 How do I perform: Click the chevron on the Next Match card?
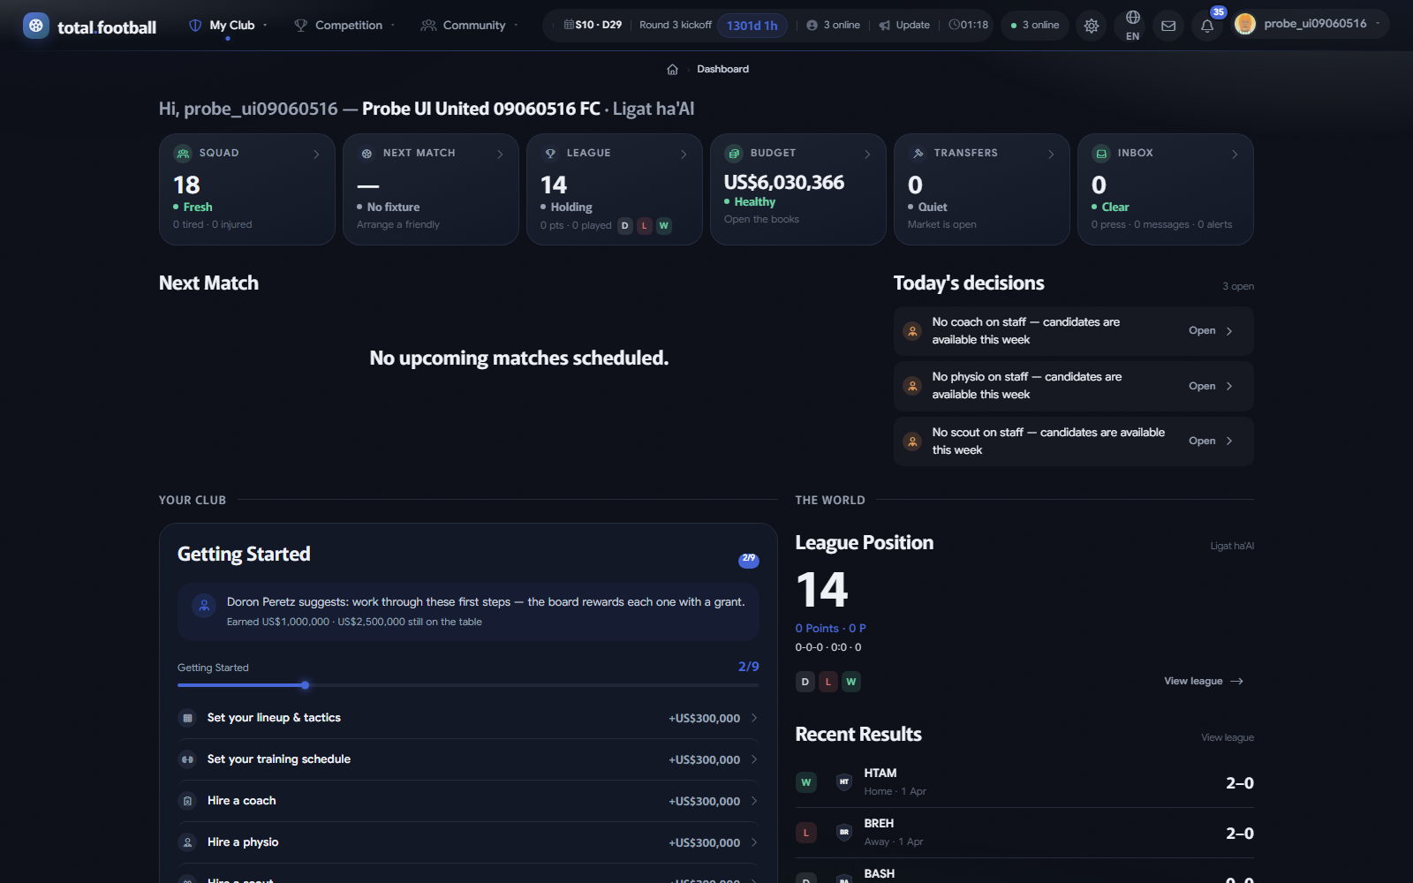tap(500, 155)
